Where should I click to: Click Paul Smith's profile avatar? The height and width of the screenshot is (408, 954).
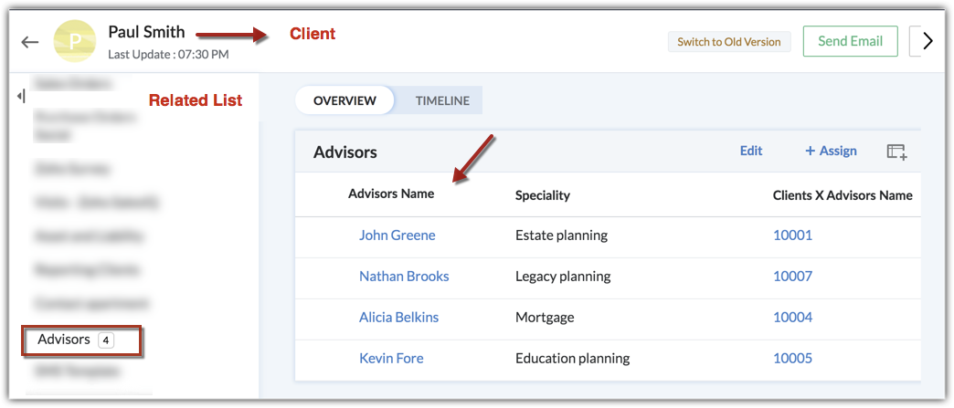click(x=75, y=41)
